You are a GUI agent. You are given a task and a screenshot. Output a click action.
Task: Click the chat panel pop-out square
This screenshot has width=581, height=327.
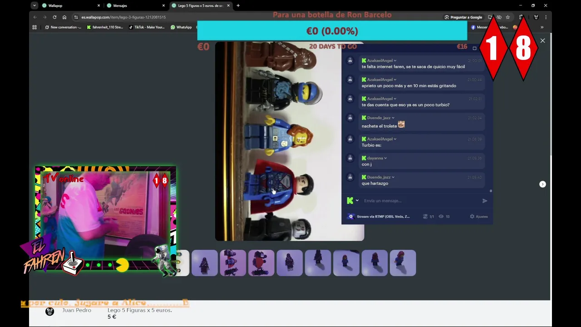click(474, 48)
